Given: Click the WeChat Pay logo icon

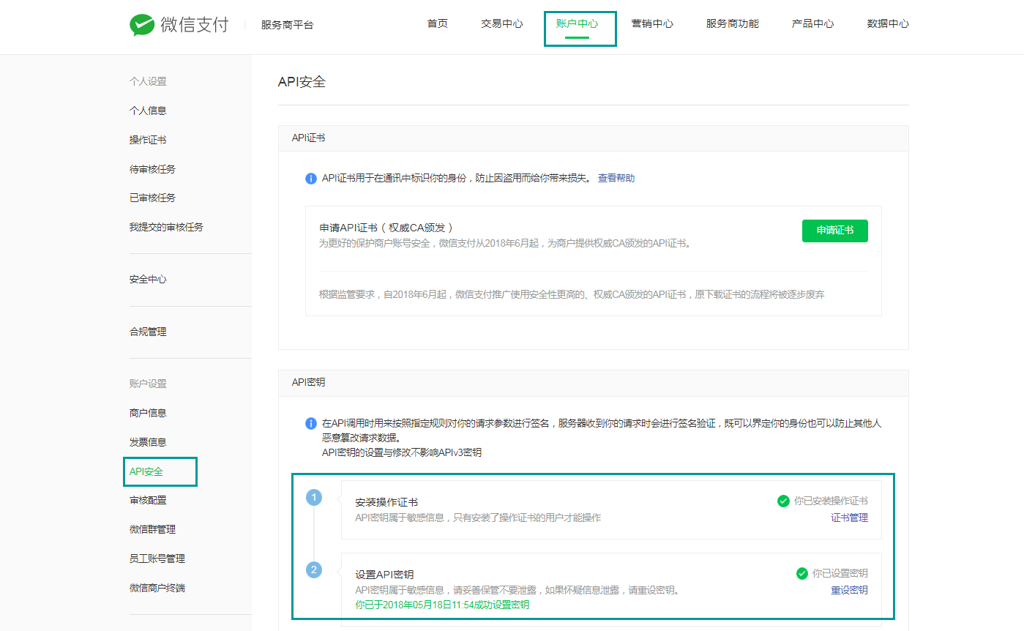Looking at the screenshot, I should [x=142, y=24].
